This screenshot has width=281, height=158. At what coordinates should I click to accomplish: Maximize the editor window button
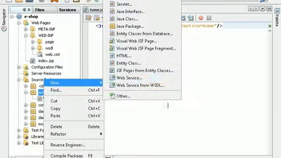(269, 9)
